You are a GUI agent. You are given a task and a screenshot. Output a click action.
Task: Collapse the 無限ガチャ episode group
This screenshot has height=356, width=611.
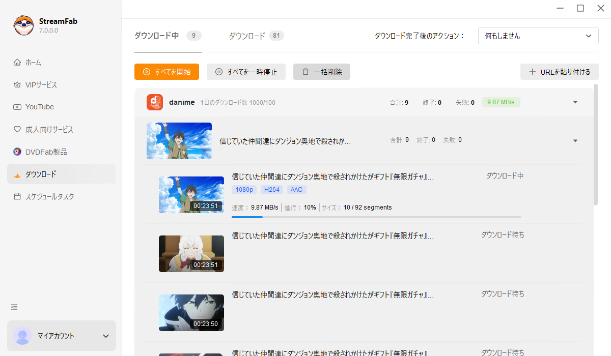tap(575, 140)
